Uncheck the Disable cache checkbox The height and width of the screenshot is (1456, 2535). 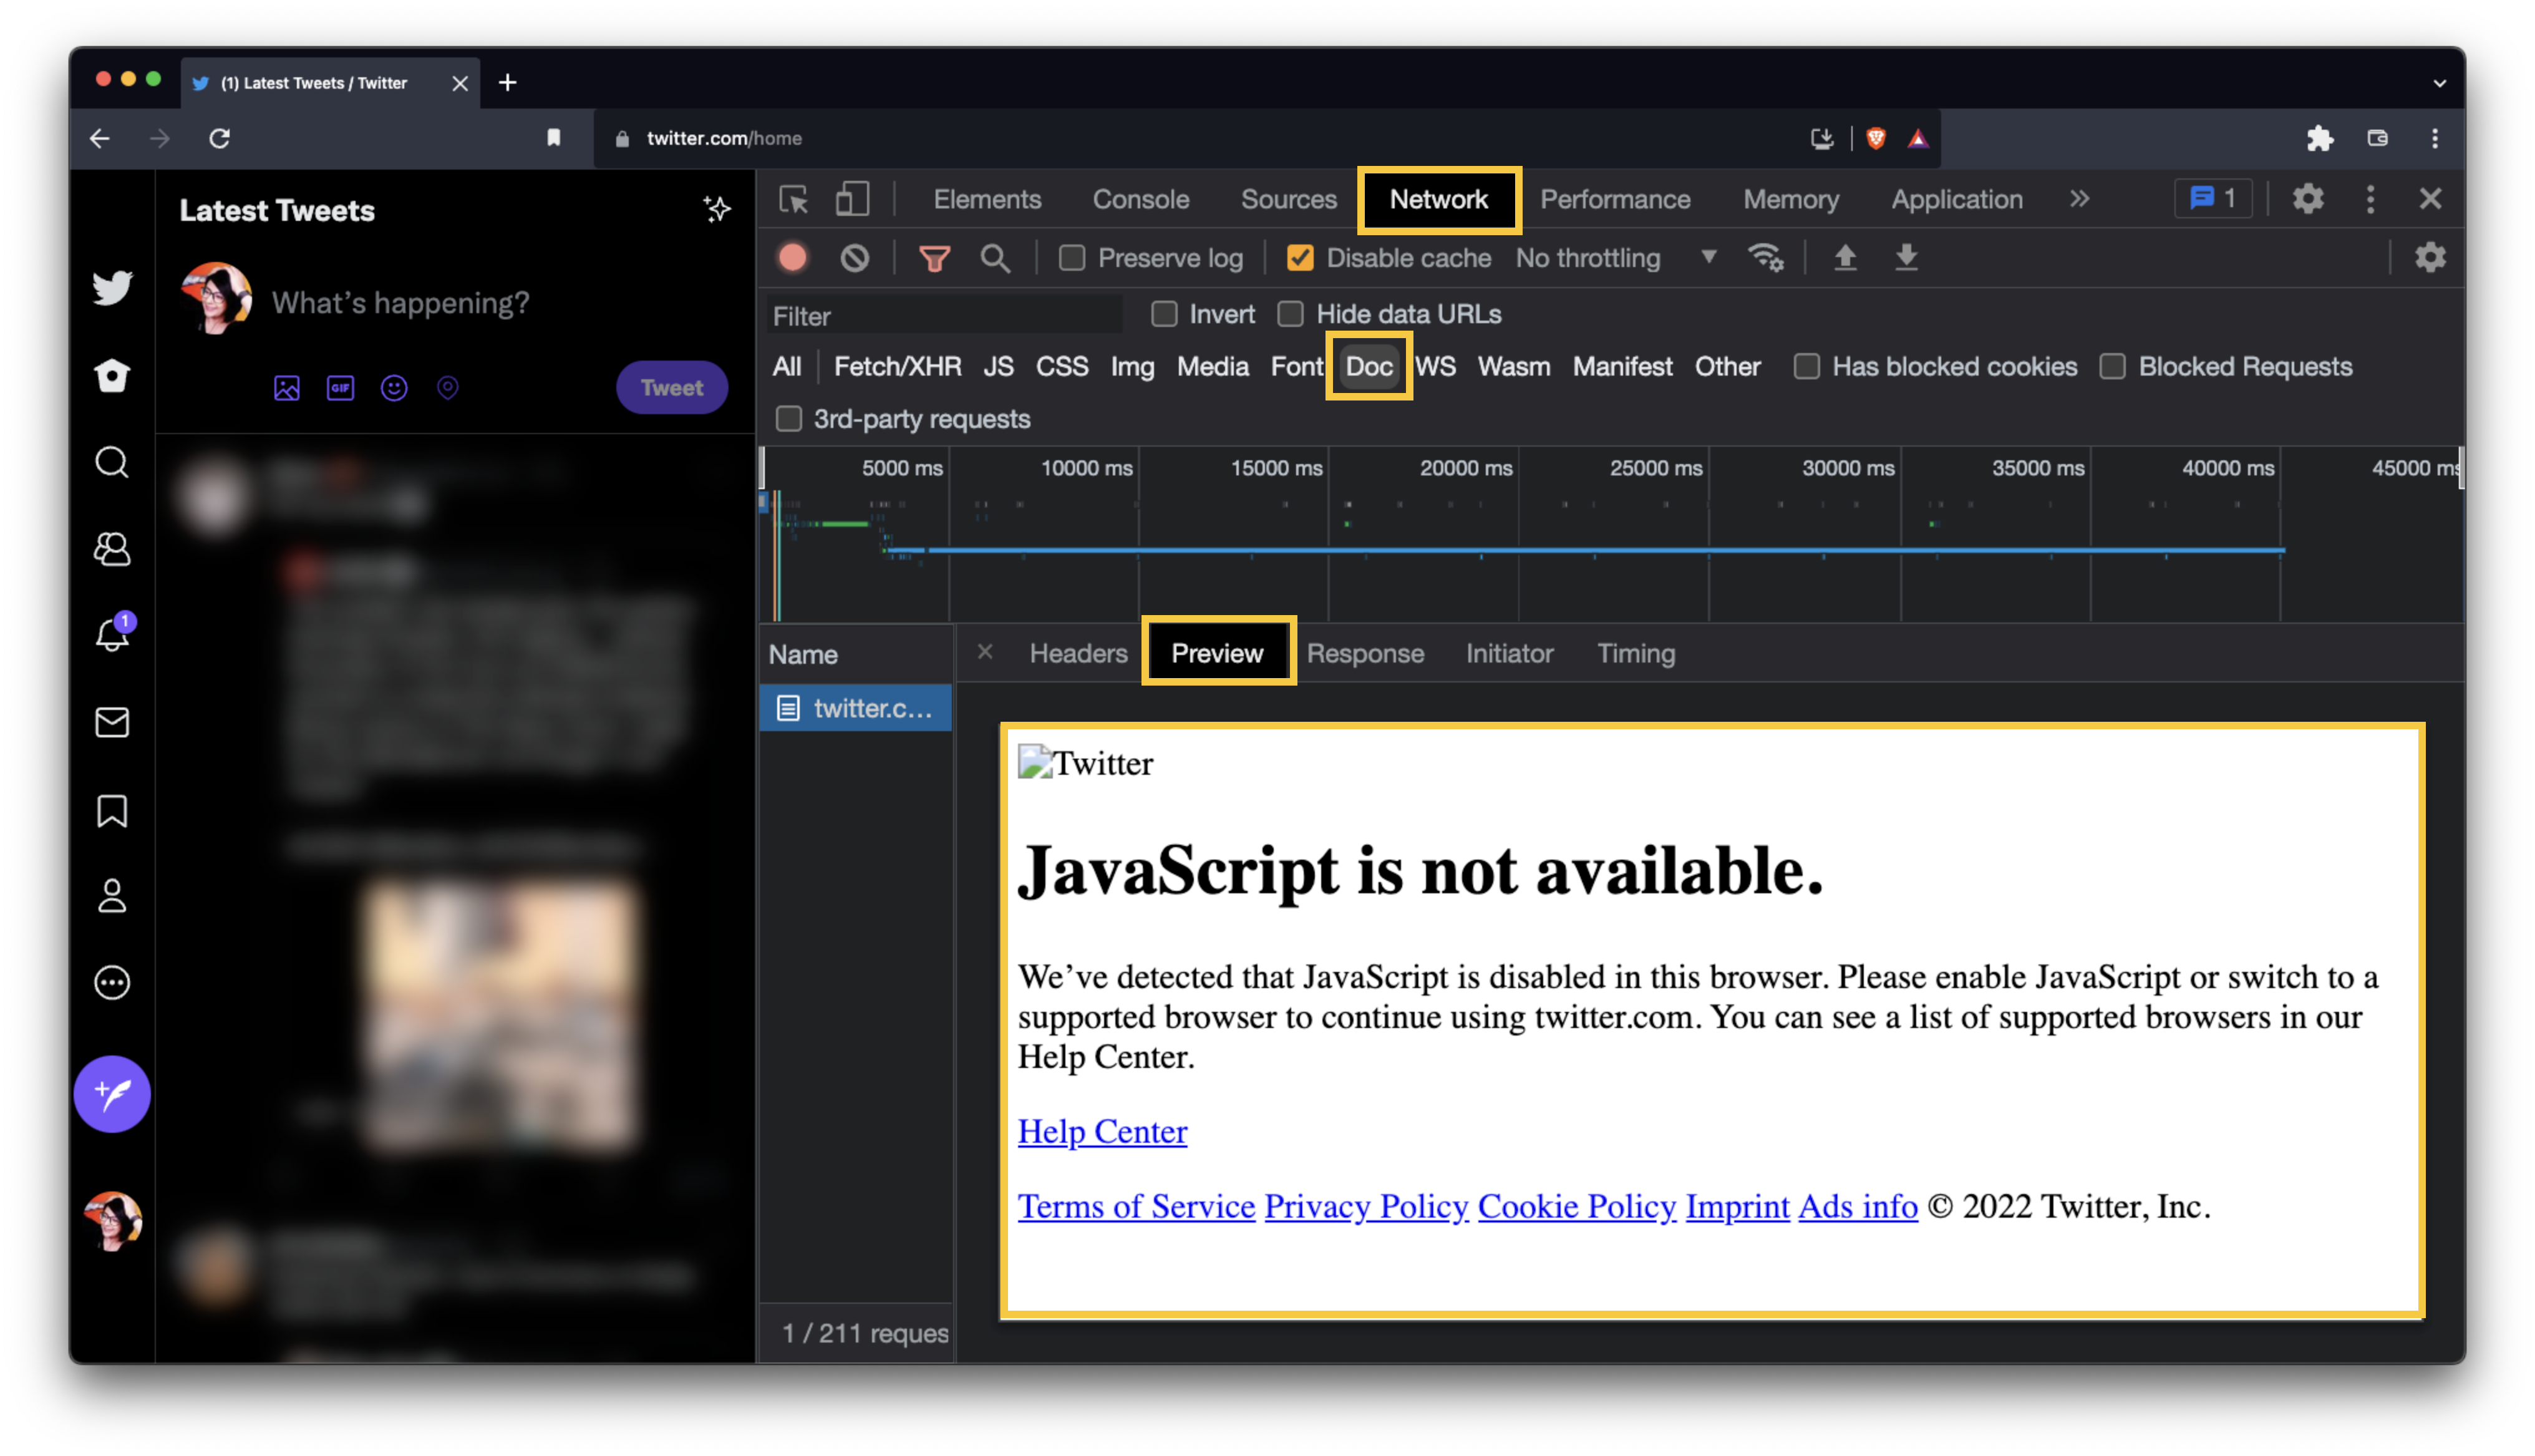coord(1299,258)
